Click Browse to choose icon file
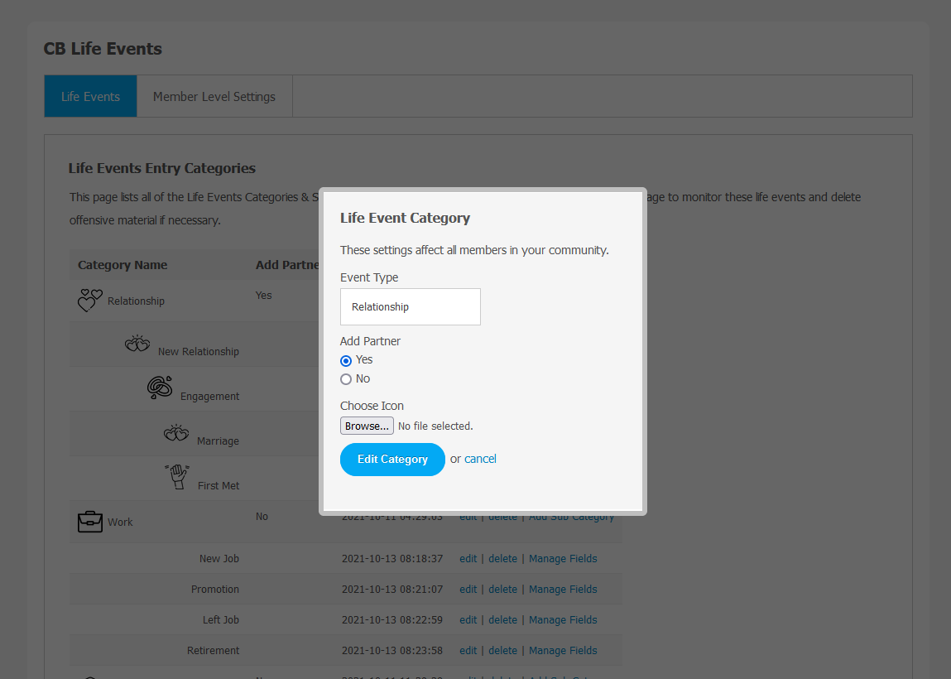This screenshot has width=951, height=679. point(367,426)
